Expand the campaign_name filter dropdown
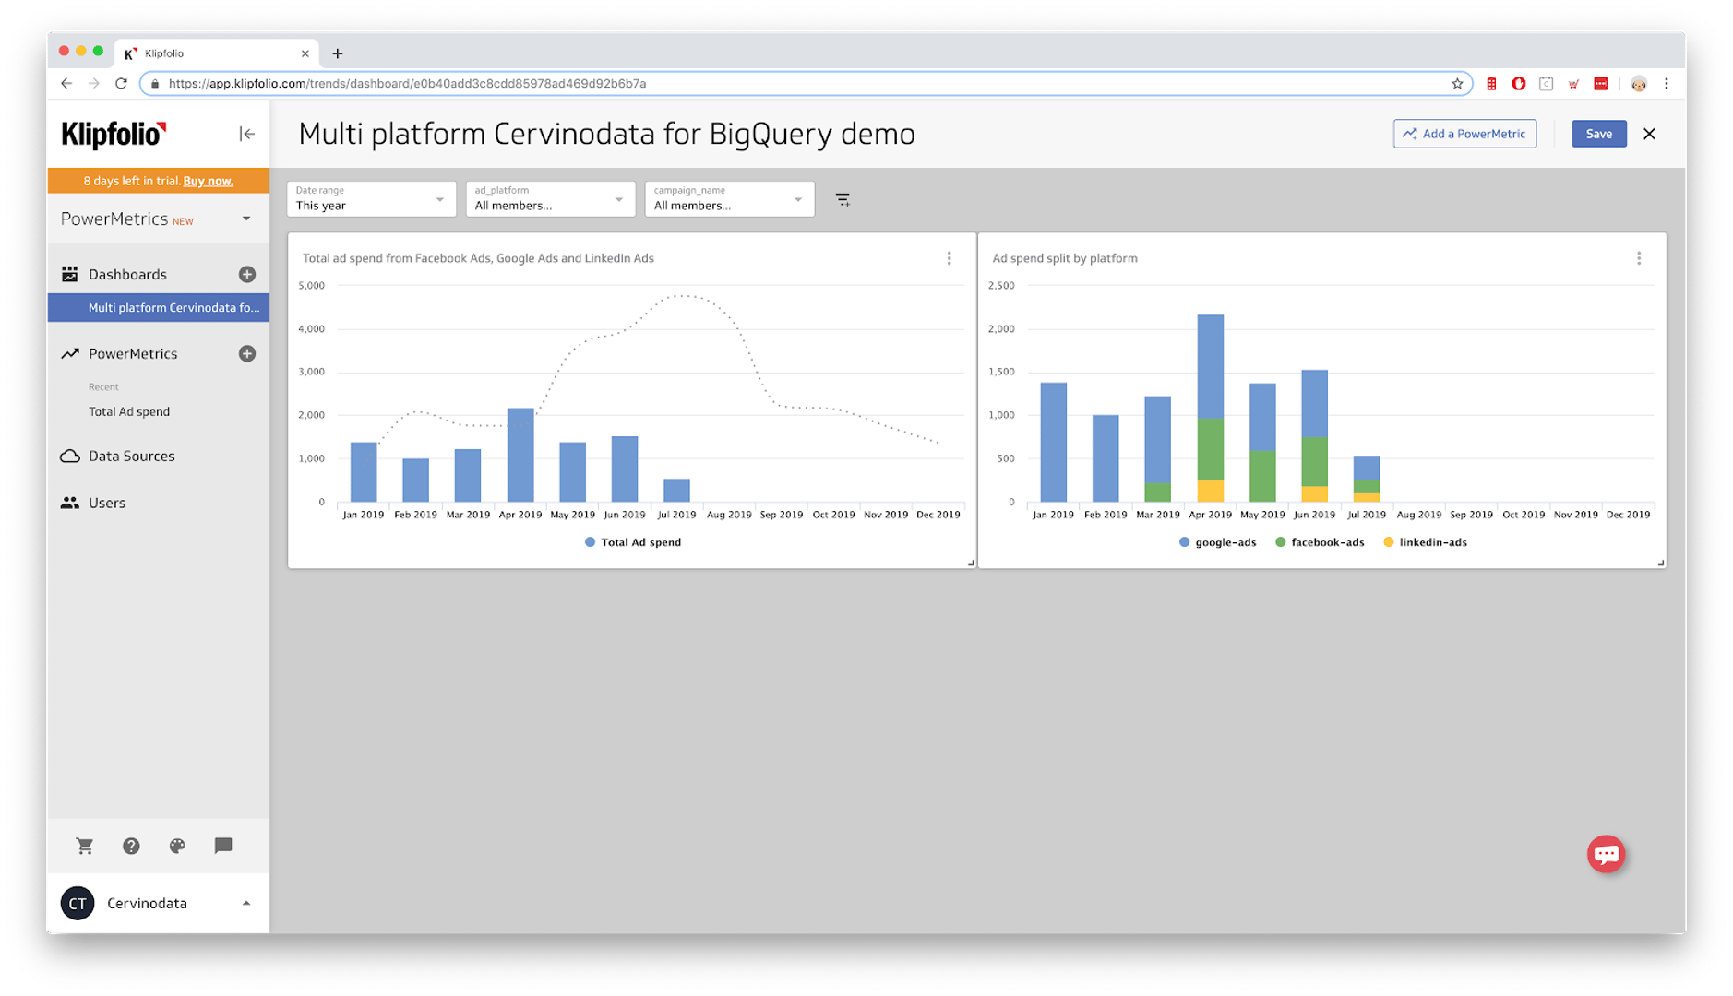1733x996 pixels. (x=729, y=199)
